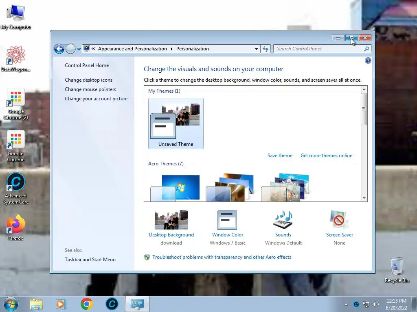Show hidden icons in the system tray
Image resolution: width=417 pixels, height=312 pixels.
346,304
